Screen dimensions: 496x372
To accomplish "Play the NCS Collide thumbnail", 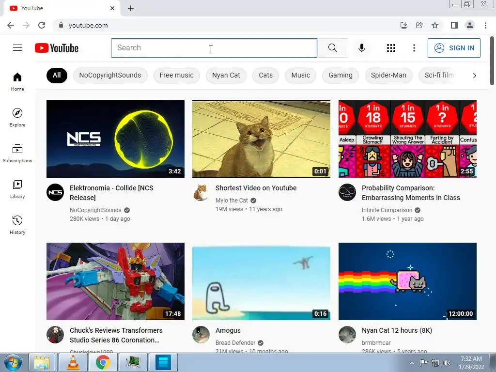I will point(115,139).
